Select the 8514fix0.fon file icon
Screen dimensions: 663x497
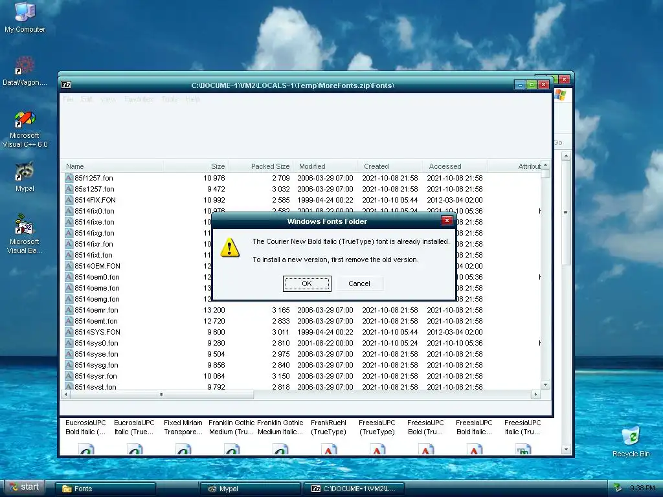coord(69,211)
